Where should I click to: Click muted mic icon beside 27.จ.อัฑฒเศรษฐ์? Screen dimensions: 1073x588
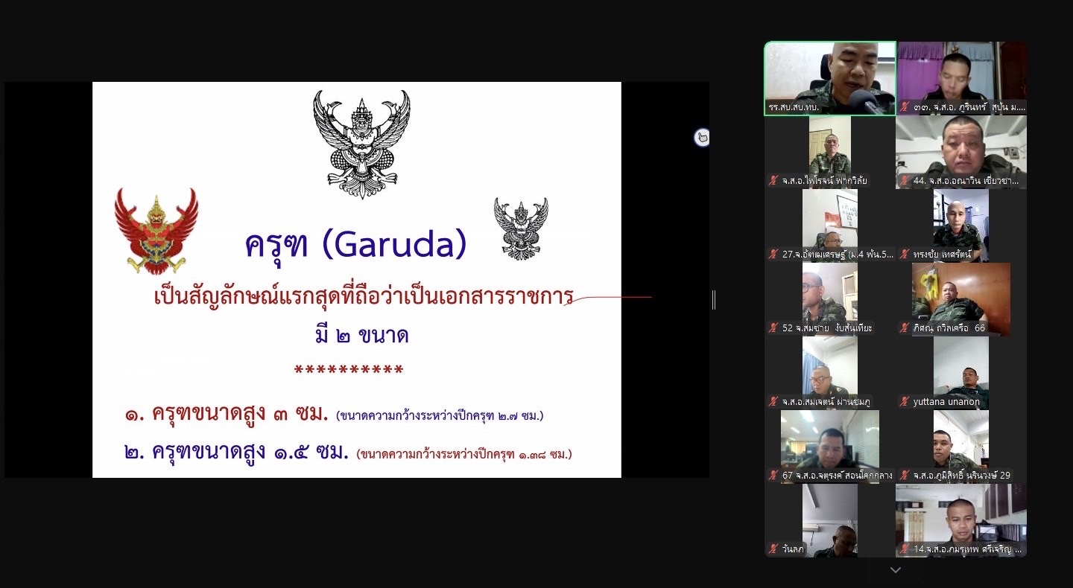pyautogui.click(x=773, y=254)
